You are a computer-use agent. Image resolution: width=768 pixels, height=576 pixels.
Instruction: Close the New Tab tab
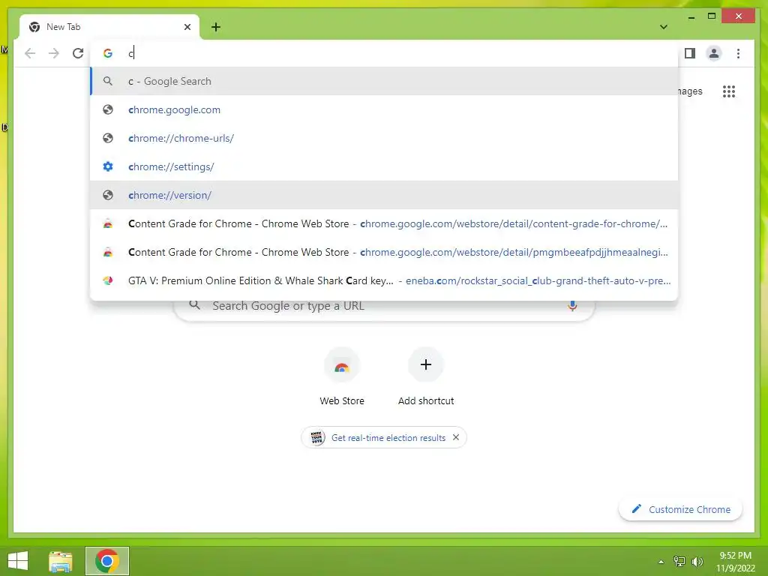[187, 27]
